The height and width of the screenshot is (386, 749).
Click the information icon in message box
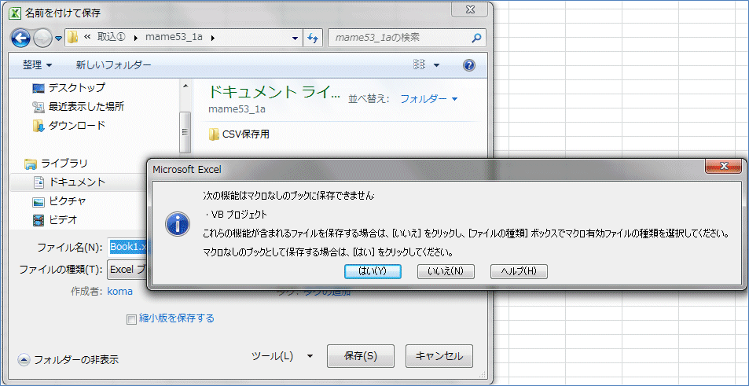click(x=177, y=224)
